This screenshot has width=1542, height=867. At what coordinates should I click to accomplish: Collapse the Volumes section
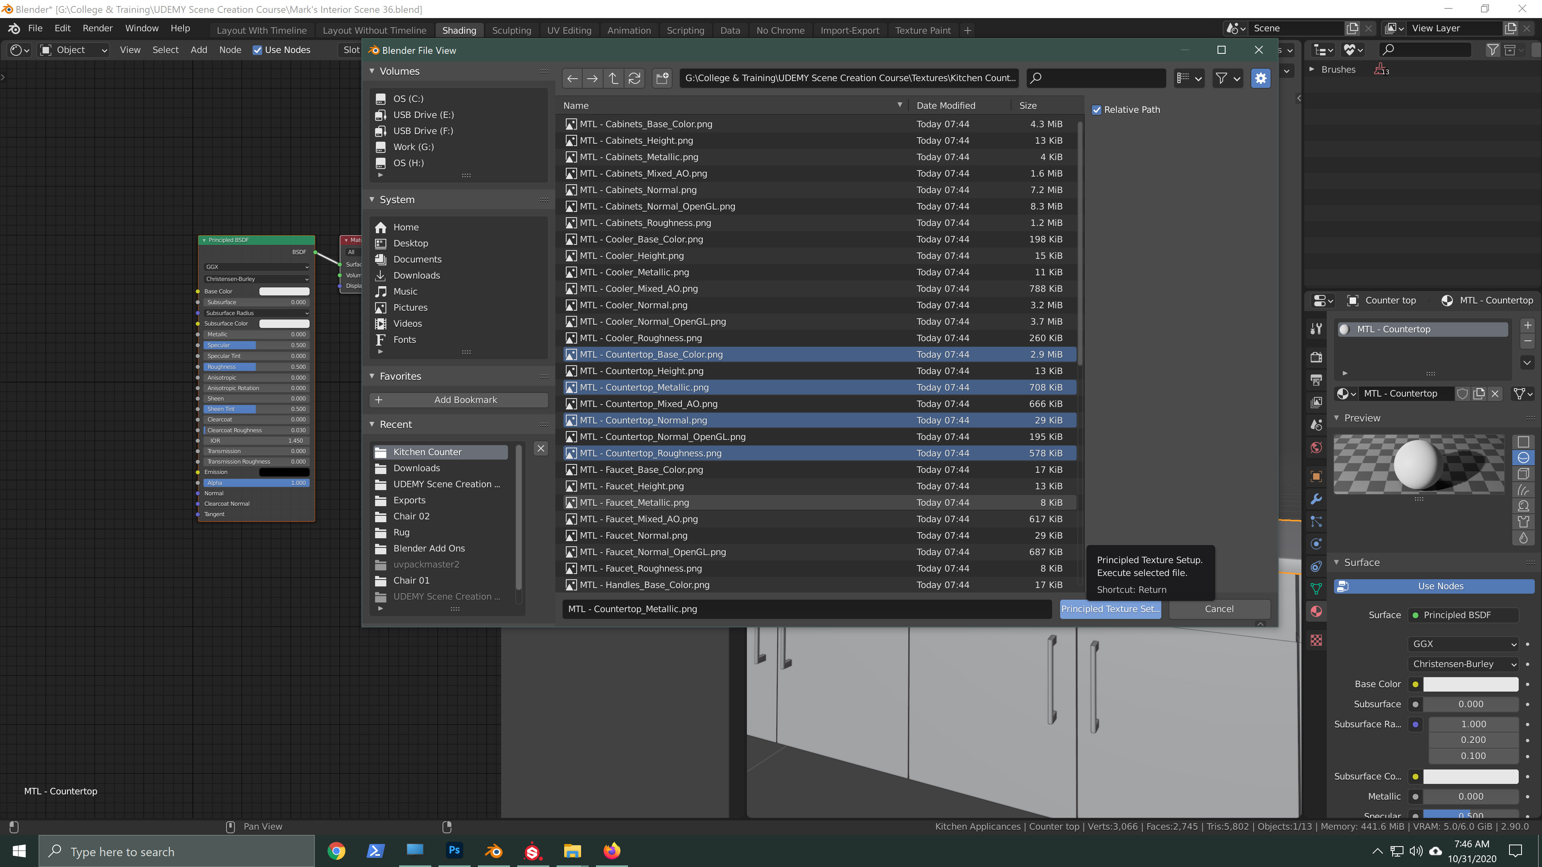(372, 71)
